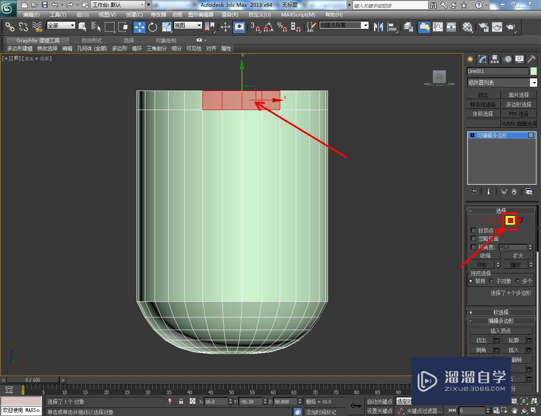The width and height of the screenshot is (541, 416).
Task: Toggle the Graphite ribbon icon
Action: 424,27
